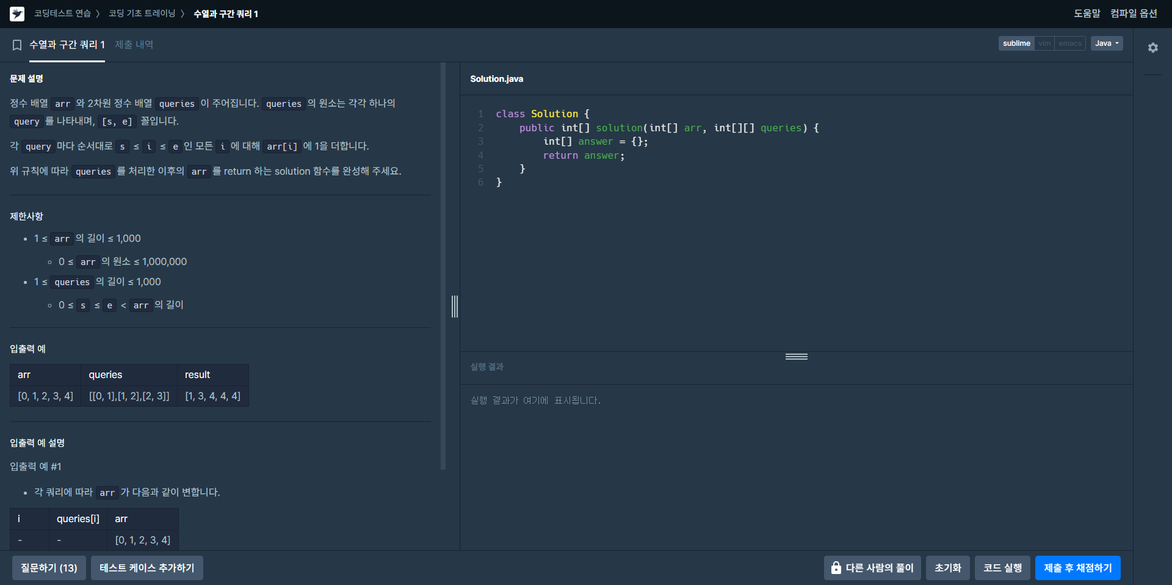1172x585 pixels.
Task: Open the Java language dropdown
Action: (x=1107, y=43)
